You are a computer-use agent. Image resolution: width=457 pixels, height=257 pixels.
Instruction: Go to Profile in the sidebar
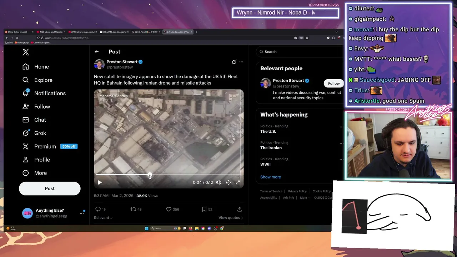36,160
